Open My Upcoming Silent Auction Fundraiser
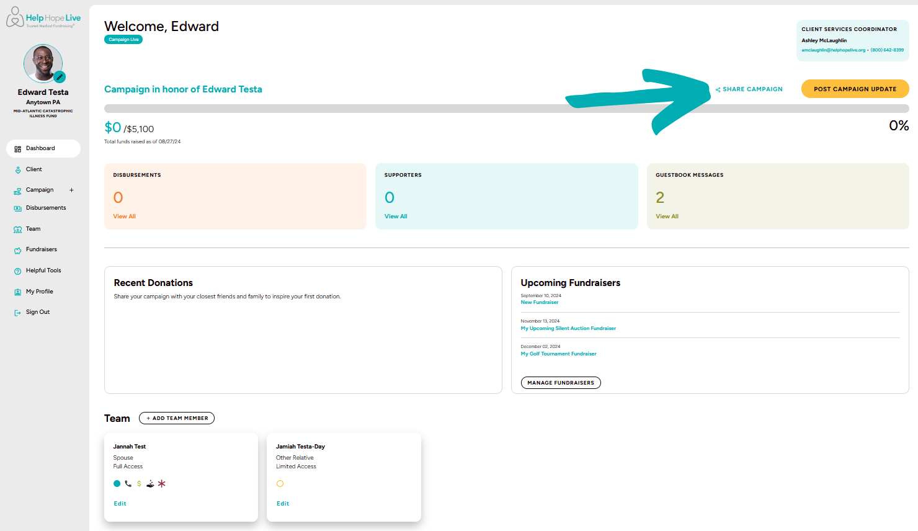Viewport: 918px width, 531px height. (x=568, y=328)
